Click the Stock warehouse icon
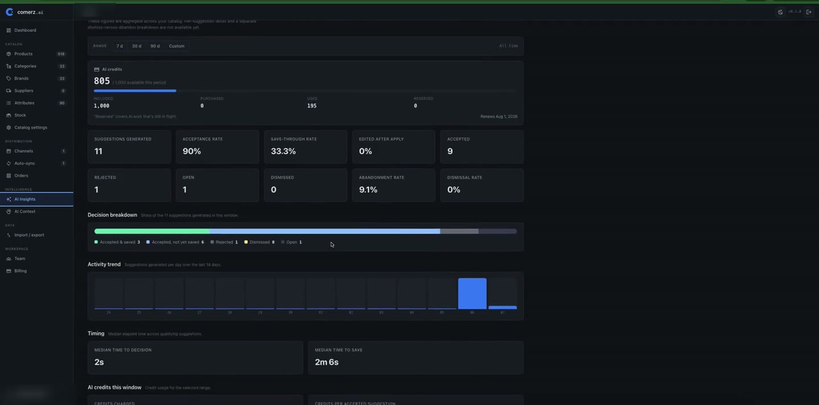The height and width of the screenshot is (405, 819). point(9,115)
